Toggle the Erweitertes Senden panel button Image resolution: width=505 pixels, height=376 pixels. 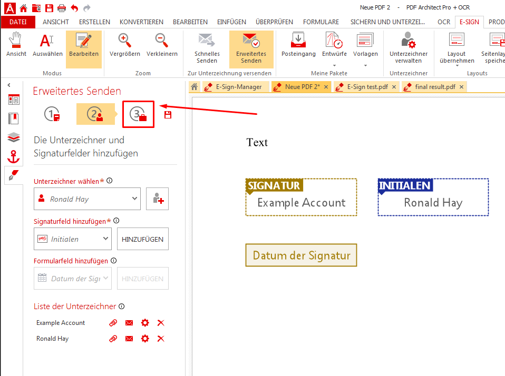pos(251,49)
